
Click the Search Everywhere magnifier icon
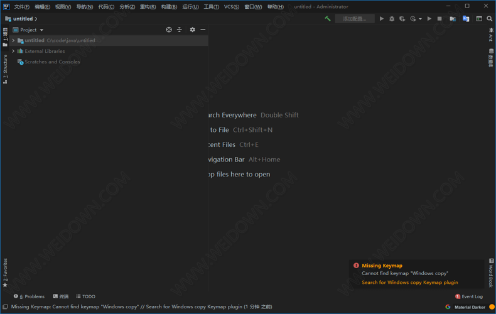coord(489,19)
